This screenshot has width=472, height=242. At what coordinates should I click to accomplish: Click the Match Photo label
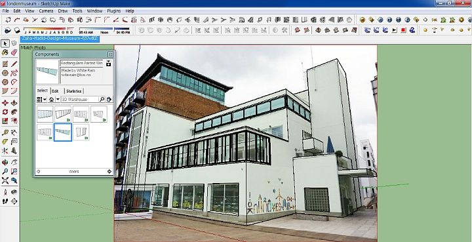(33, 48)
